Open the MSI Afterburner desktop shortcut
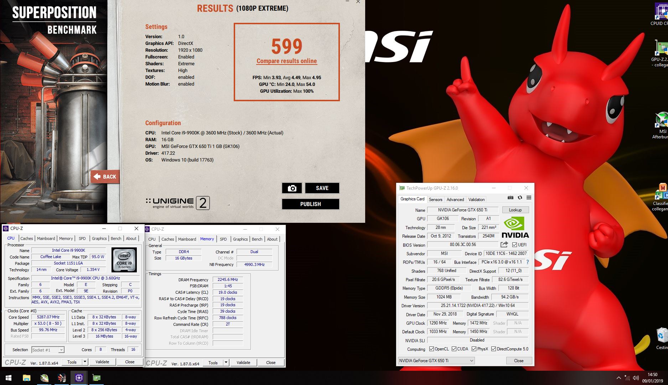This screenshot has width=668, height=385. (661, 125)
